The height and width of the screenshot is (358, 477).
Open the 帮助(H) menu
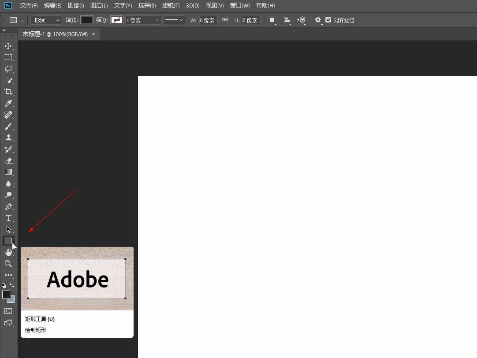265,5
